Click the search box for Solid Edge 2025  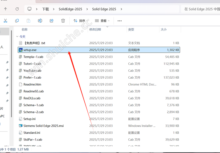201,9
